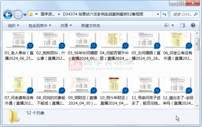Maximize the Explorer window
This screenshot has width=202, height=127.
tap(182, 3)
